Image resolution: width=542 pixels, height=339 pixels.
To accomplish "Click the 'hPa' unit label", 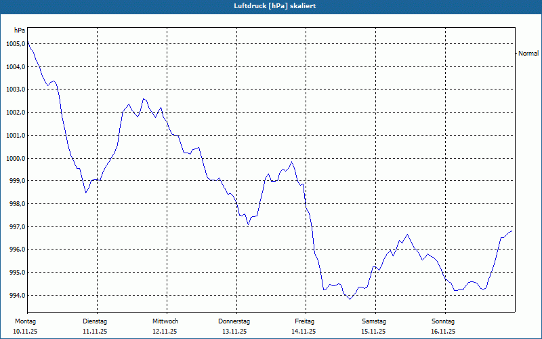I will point(20,31).
